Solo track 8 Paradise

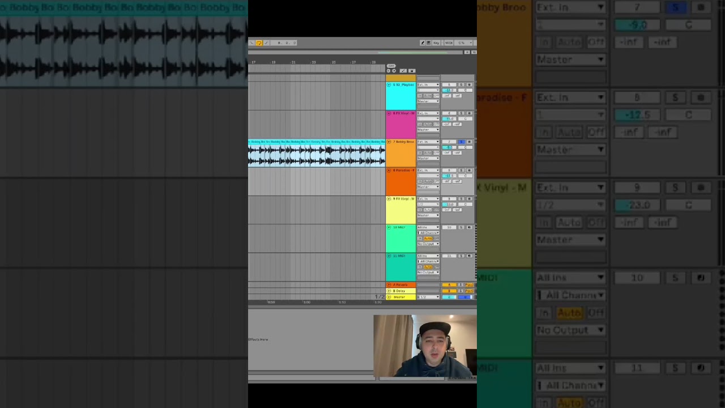(x=461, y=170)
